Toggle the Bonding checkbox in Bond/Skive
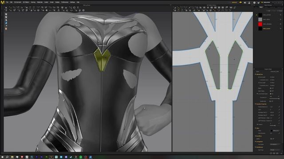Viewport: 284px width, 159px height. click(271, 139)
